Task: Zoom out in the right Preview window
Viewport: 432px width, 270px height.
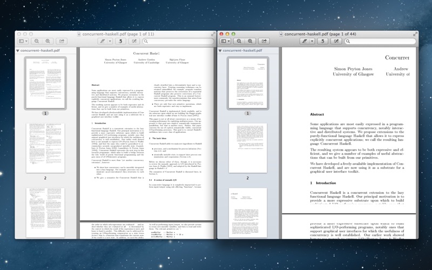Action: [239, 41]
